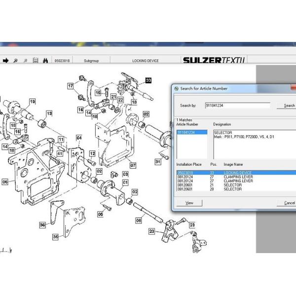Choose the SELECTOR row with position 21
296x296 pixels.
[232, 185]
